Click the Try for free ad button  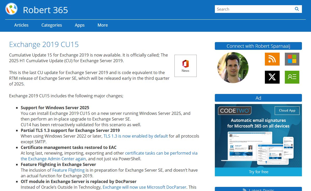tap(258, 172)
